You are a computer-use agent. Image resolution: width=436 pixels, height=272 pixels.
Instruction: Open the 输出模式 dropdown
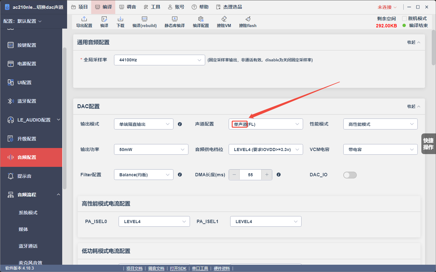pyautogui.click(x=144, y=124)
